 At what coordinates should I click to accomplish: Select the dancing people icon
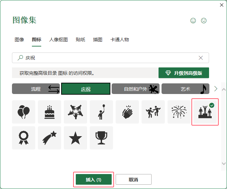click(x=153, y=112)
